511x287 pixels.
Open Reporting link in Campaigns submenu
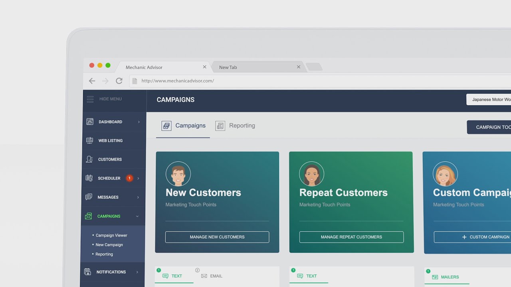(x=104, y=254)
